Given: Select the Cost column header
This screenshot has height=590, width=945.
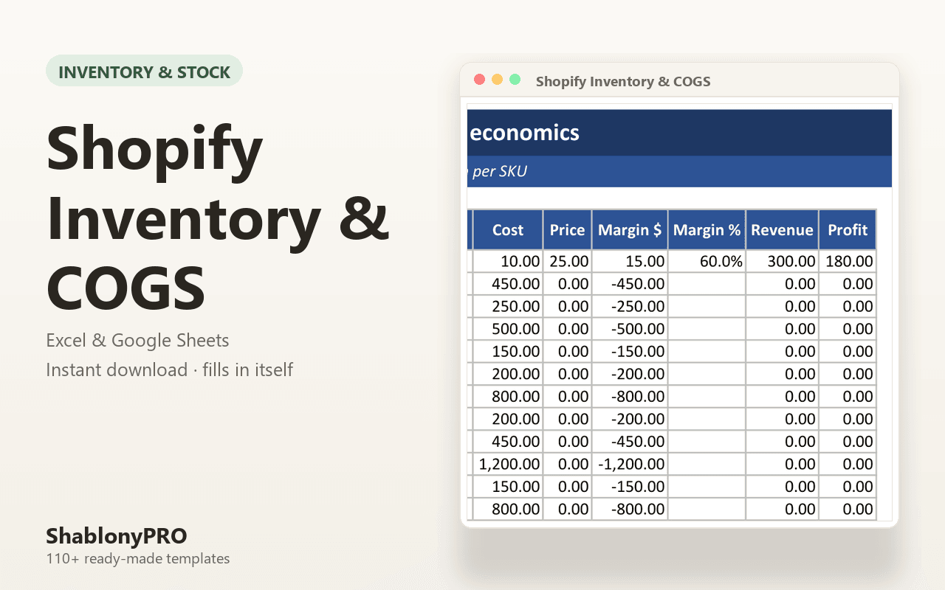Looking at the screenshot, I should (508, 230).
